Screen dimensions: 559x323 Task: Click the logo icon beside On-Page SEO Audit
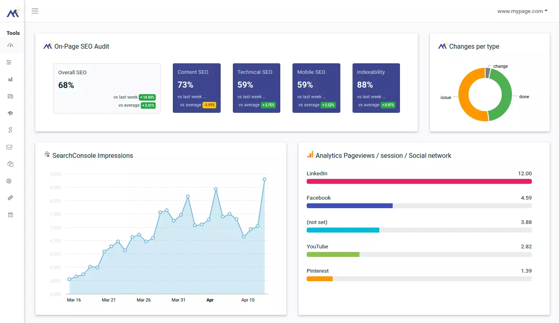(x=48, y=46)
